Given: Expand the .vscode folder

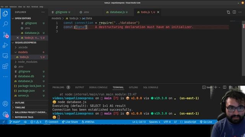Looking at the screenshot, I should [29, 47].
